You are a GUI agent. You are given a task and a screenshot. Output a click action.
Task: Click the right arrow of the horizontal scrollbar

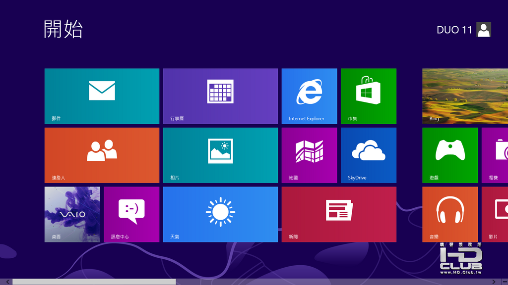[x=494, y=282]
